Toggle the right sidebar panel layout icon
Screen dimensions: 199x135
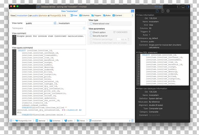(188, 7)
